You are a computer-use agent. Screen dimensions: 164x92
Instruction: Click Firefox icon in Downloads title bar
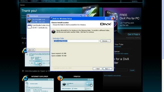click(x=28, y=16)
